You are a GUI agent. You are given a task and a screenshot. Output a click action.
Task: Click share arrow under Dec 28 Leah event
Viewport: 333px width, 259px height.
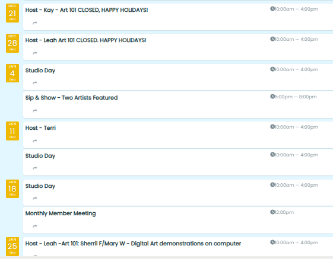[x=35, y=53]
